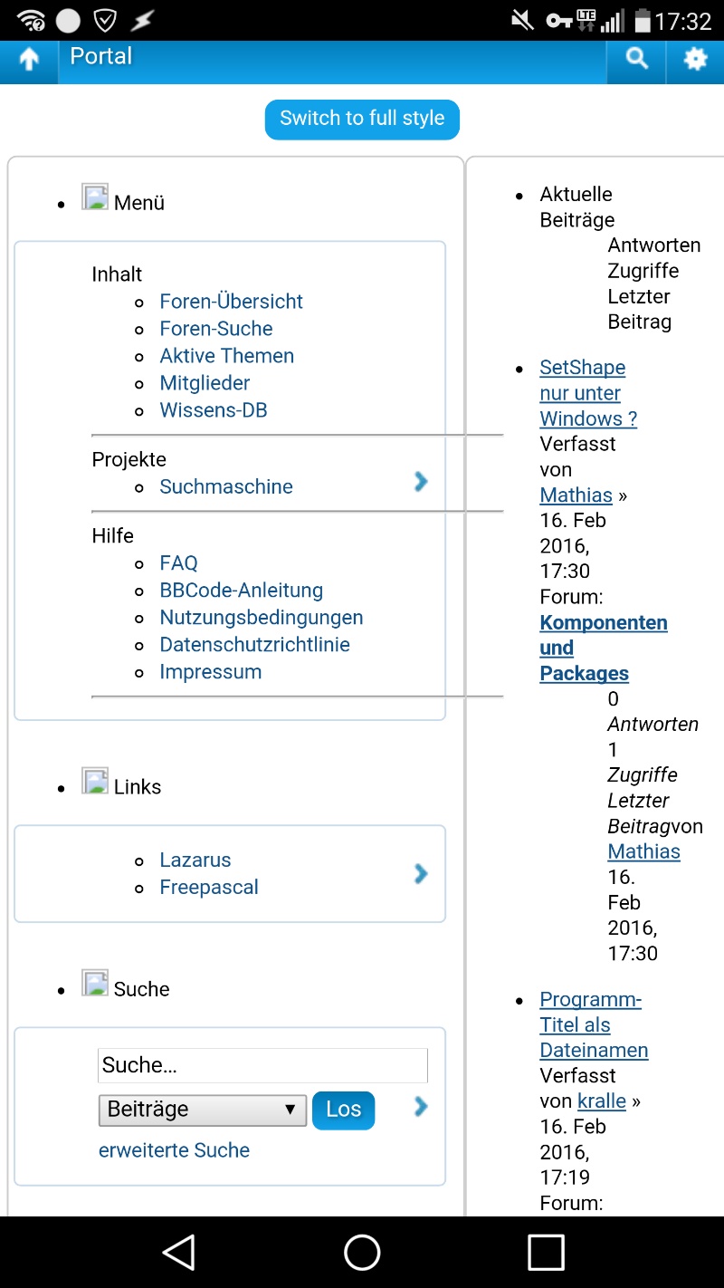Open the search magnifier icon

(637, 60)
